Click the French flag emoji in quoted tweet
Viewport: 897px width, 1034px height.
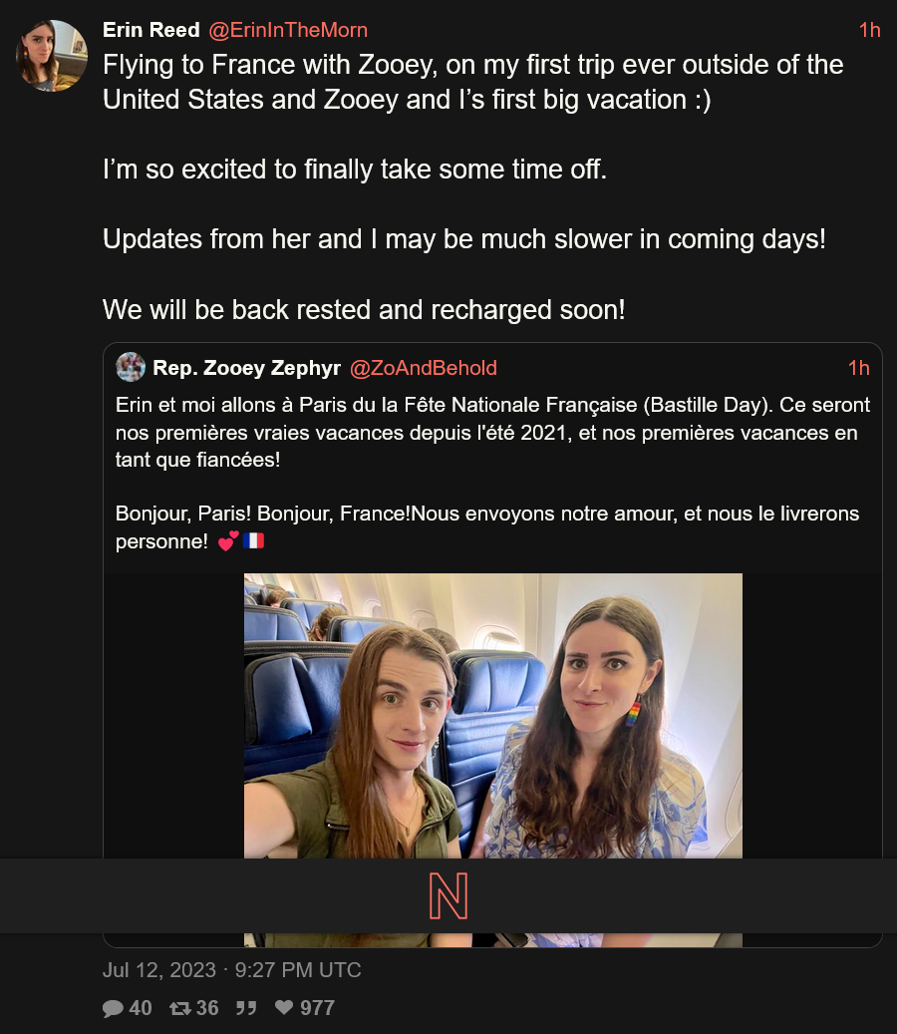pyautogui.click(x=253, y=540)
